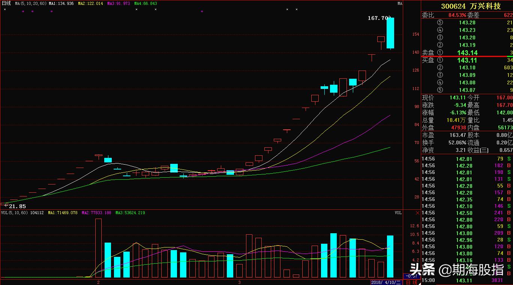Select the 股本 value 0.80亿
The image size is (513, 285).
[x=505, y=135]
